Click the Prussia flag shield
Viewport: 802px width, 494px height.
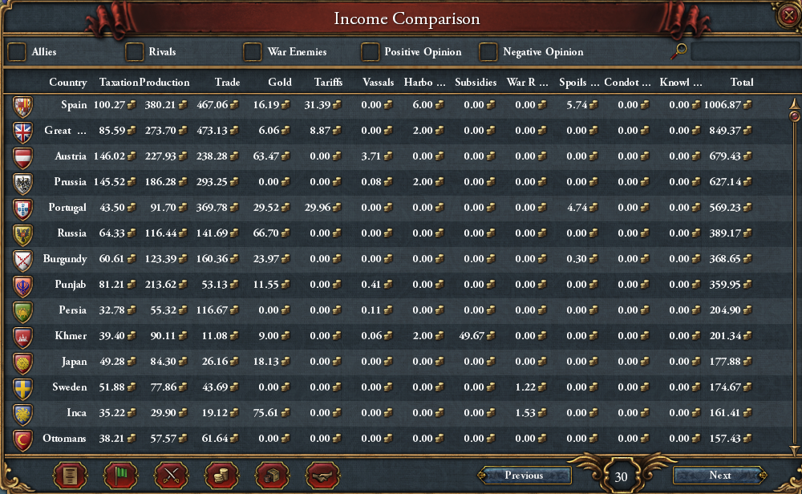23,183
